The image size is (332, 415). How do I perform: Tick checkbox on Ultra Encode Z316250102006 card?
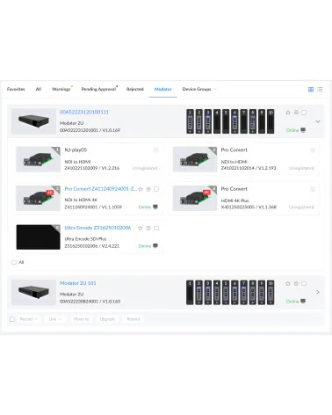click(156, 228)
